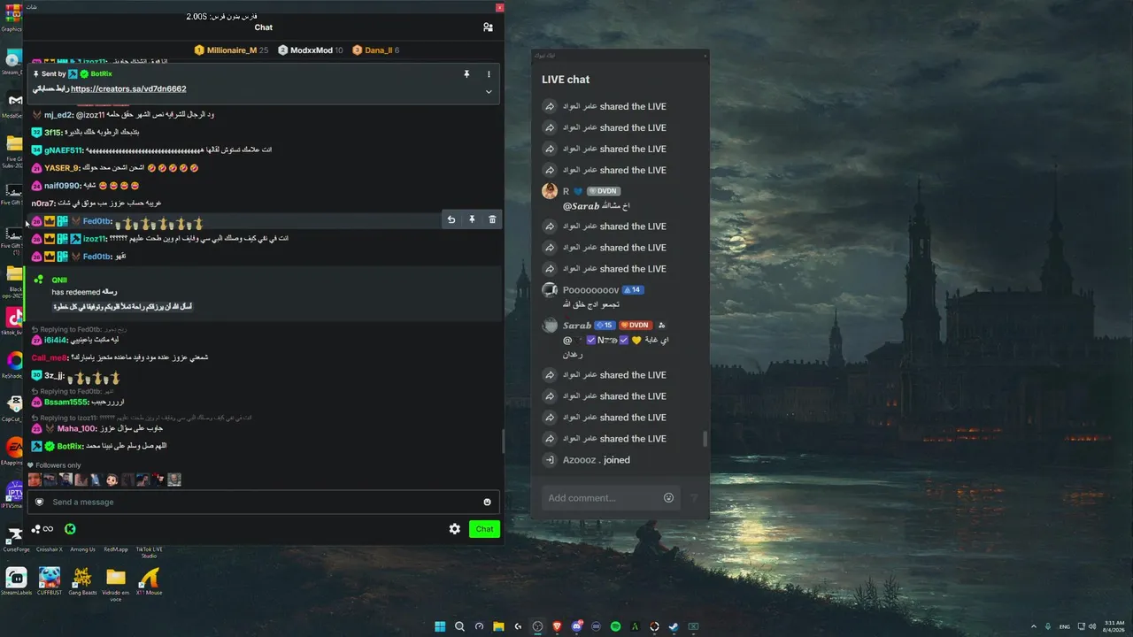Click the QNII redeemed message name

(x=59, y=280)
